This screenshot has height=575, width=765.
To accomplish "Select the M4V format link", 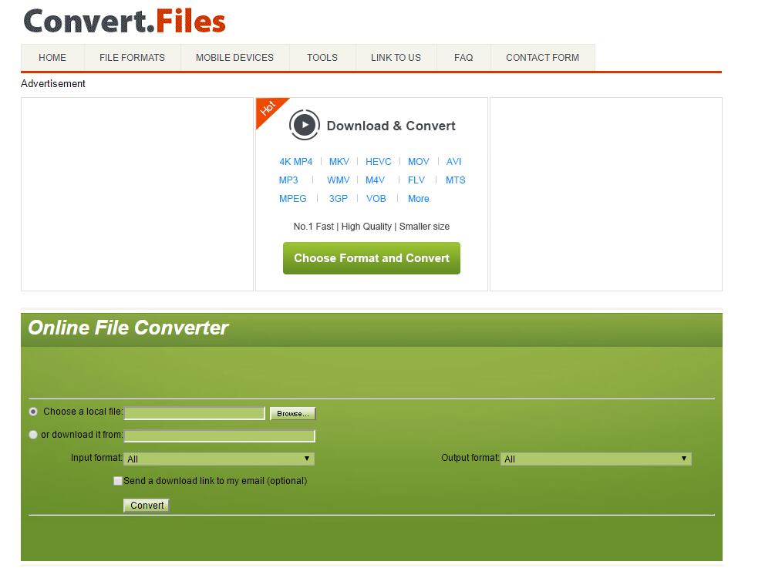I will pyautogui.click(x=376, y=180).
